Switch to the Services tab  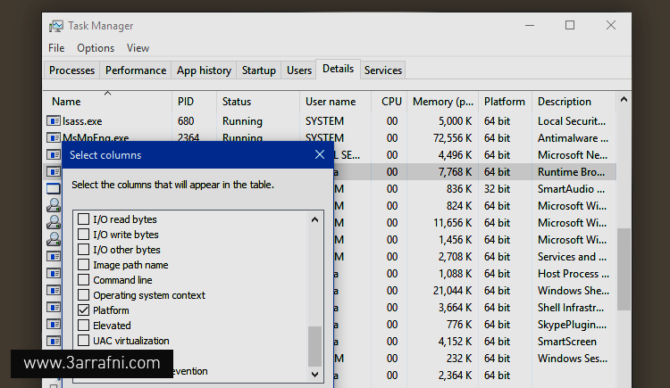tap(383, 70)
